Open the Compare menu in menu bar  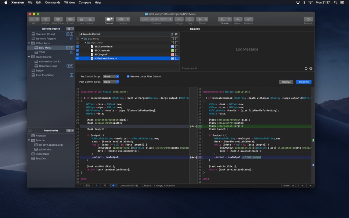click(x=85, y=3)
